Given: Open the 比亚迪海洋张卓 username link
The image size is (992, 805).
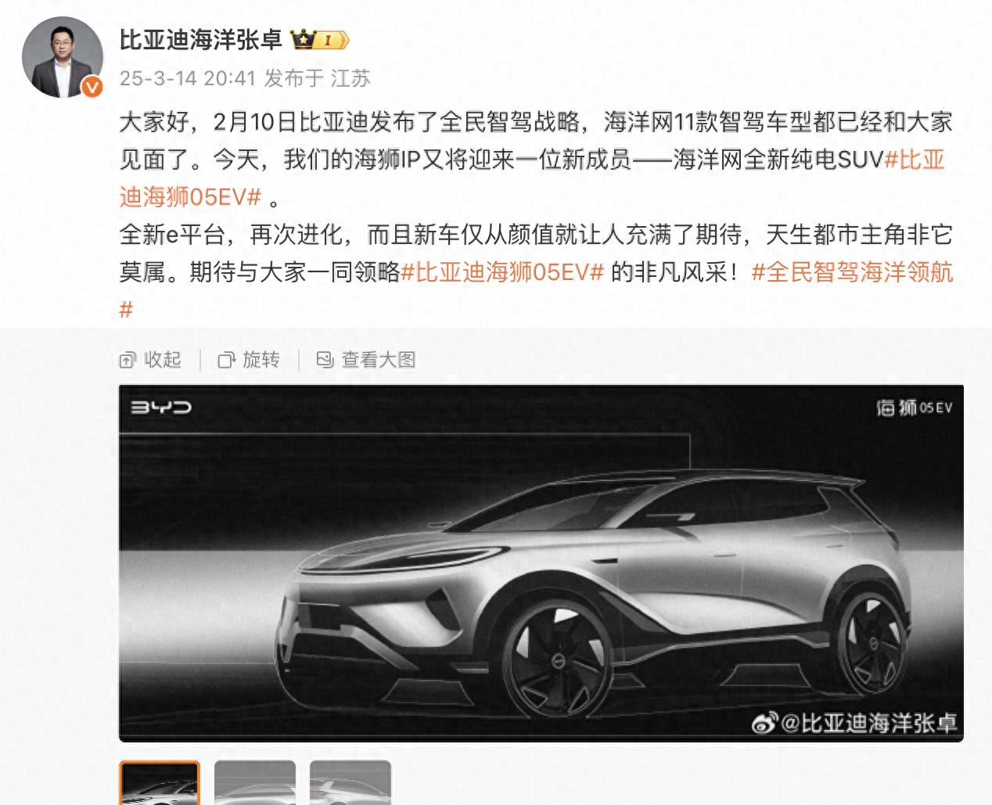Looking at the screenshot, I should pos(200,39).
